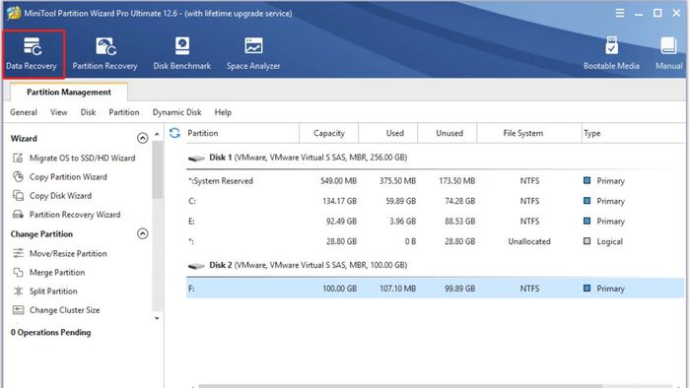Open Disk Benchmark

click(181, 54)
